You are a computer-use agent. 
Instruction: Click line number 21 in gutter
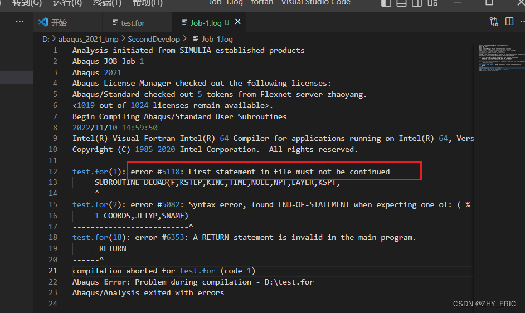[x=53, y=271]
